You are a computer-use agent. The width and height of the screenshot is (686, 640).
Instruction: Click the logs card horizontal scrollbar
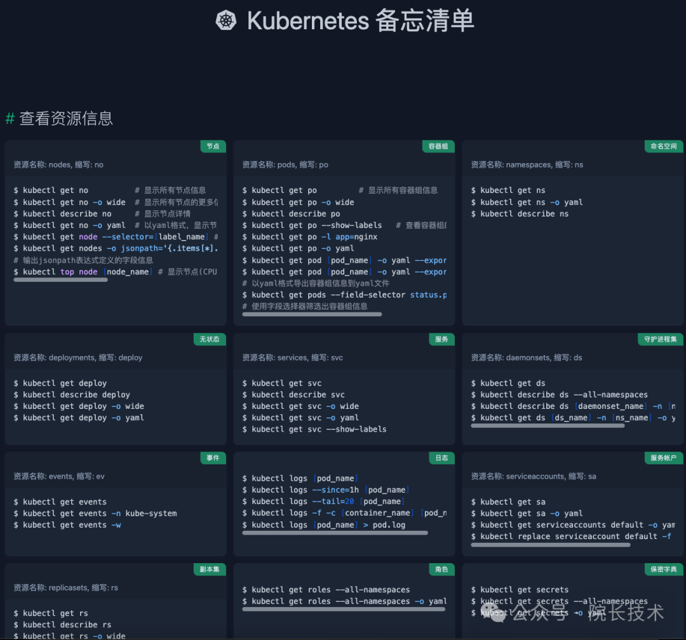[x=335, y=533]
